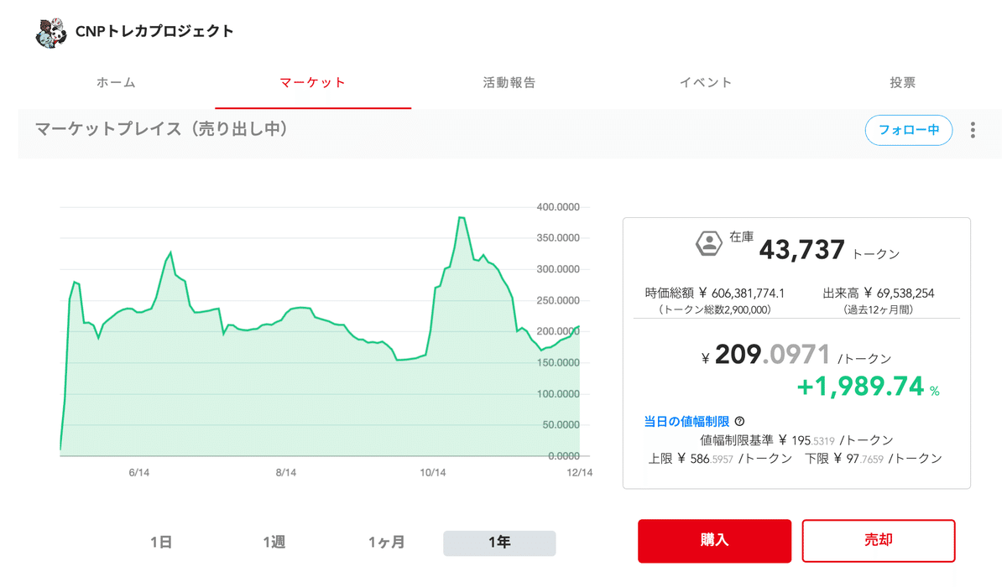
Task: Click the hexagon inventory user icon
Action: (709, 244)
